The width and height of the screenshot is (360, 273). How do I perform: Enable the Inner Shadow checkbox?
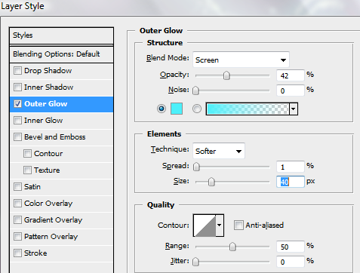pos(17,87)
